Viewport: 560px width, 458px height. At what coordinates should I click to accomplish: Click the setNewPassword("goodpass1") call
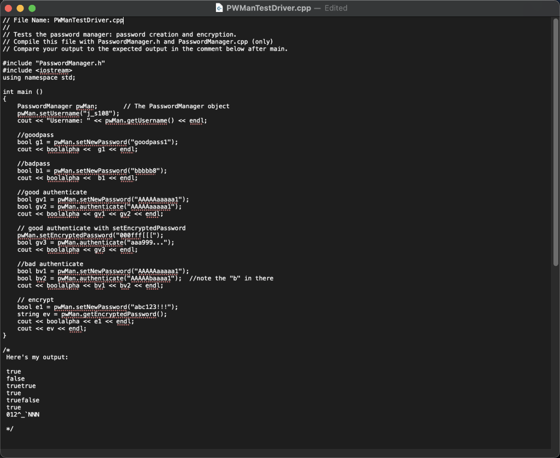(x=126, y=141)
